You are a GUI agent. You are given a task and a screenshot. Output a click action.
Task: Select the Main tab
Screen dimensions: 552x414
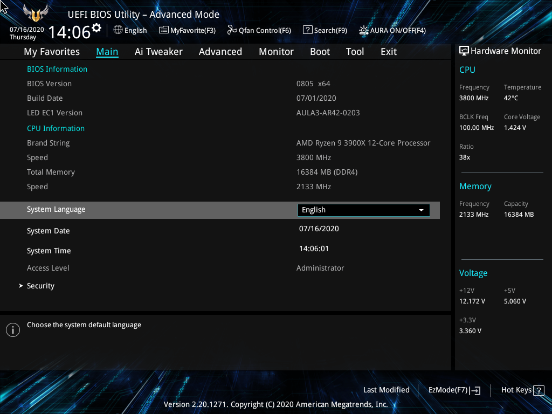click(x=107, y=52)
